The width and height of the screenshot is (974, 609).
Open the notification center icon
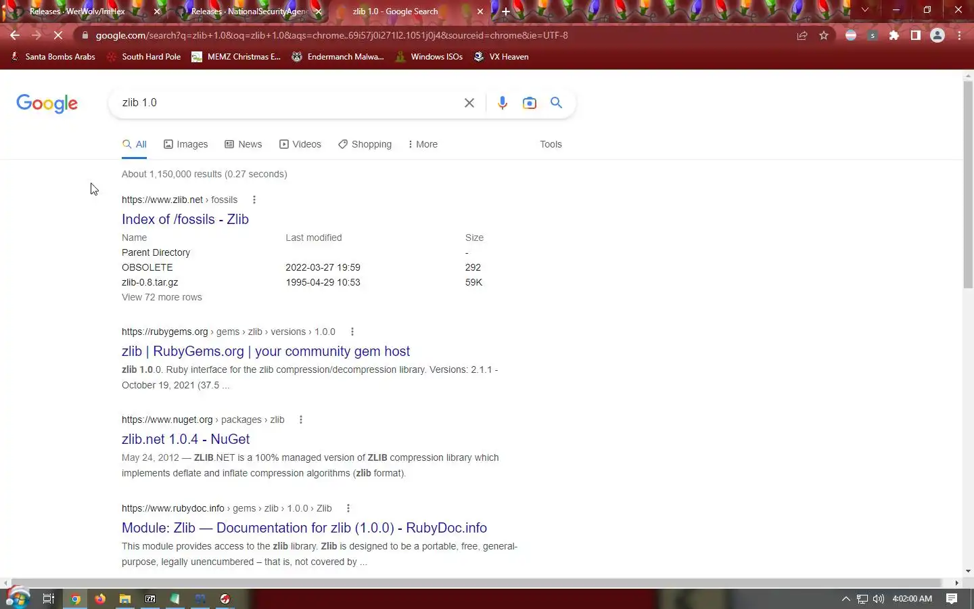tap(952, 599)
